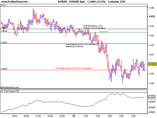Click the First Support Line annotation text
Viewport: 157px width, 118px height.
tap(82, 44)
